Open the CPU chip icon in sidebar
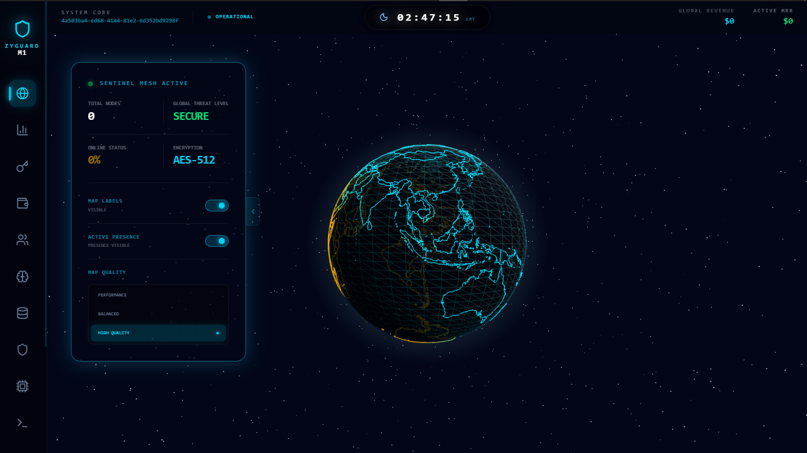 22,386
